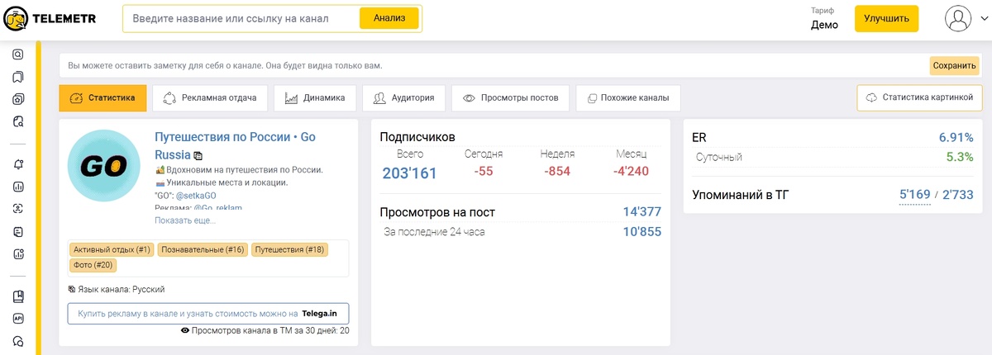Click the Анализ button
992x355 pixels.
[389, 18]
